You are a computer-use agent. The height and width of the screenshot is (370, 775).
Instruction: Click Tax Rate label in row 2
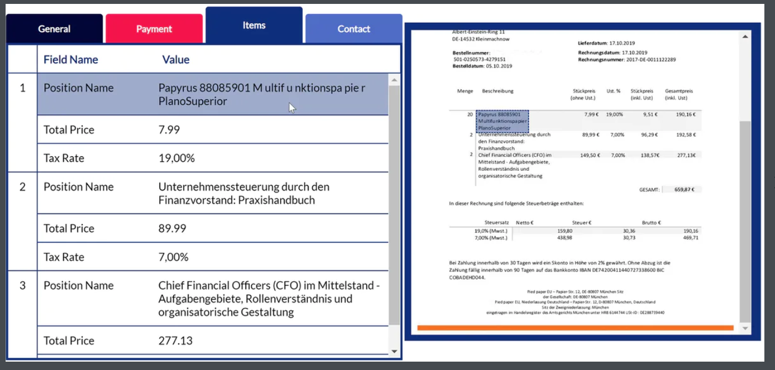click(x=64, y=257)
